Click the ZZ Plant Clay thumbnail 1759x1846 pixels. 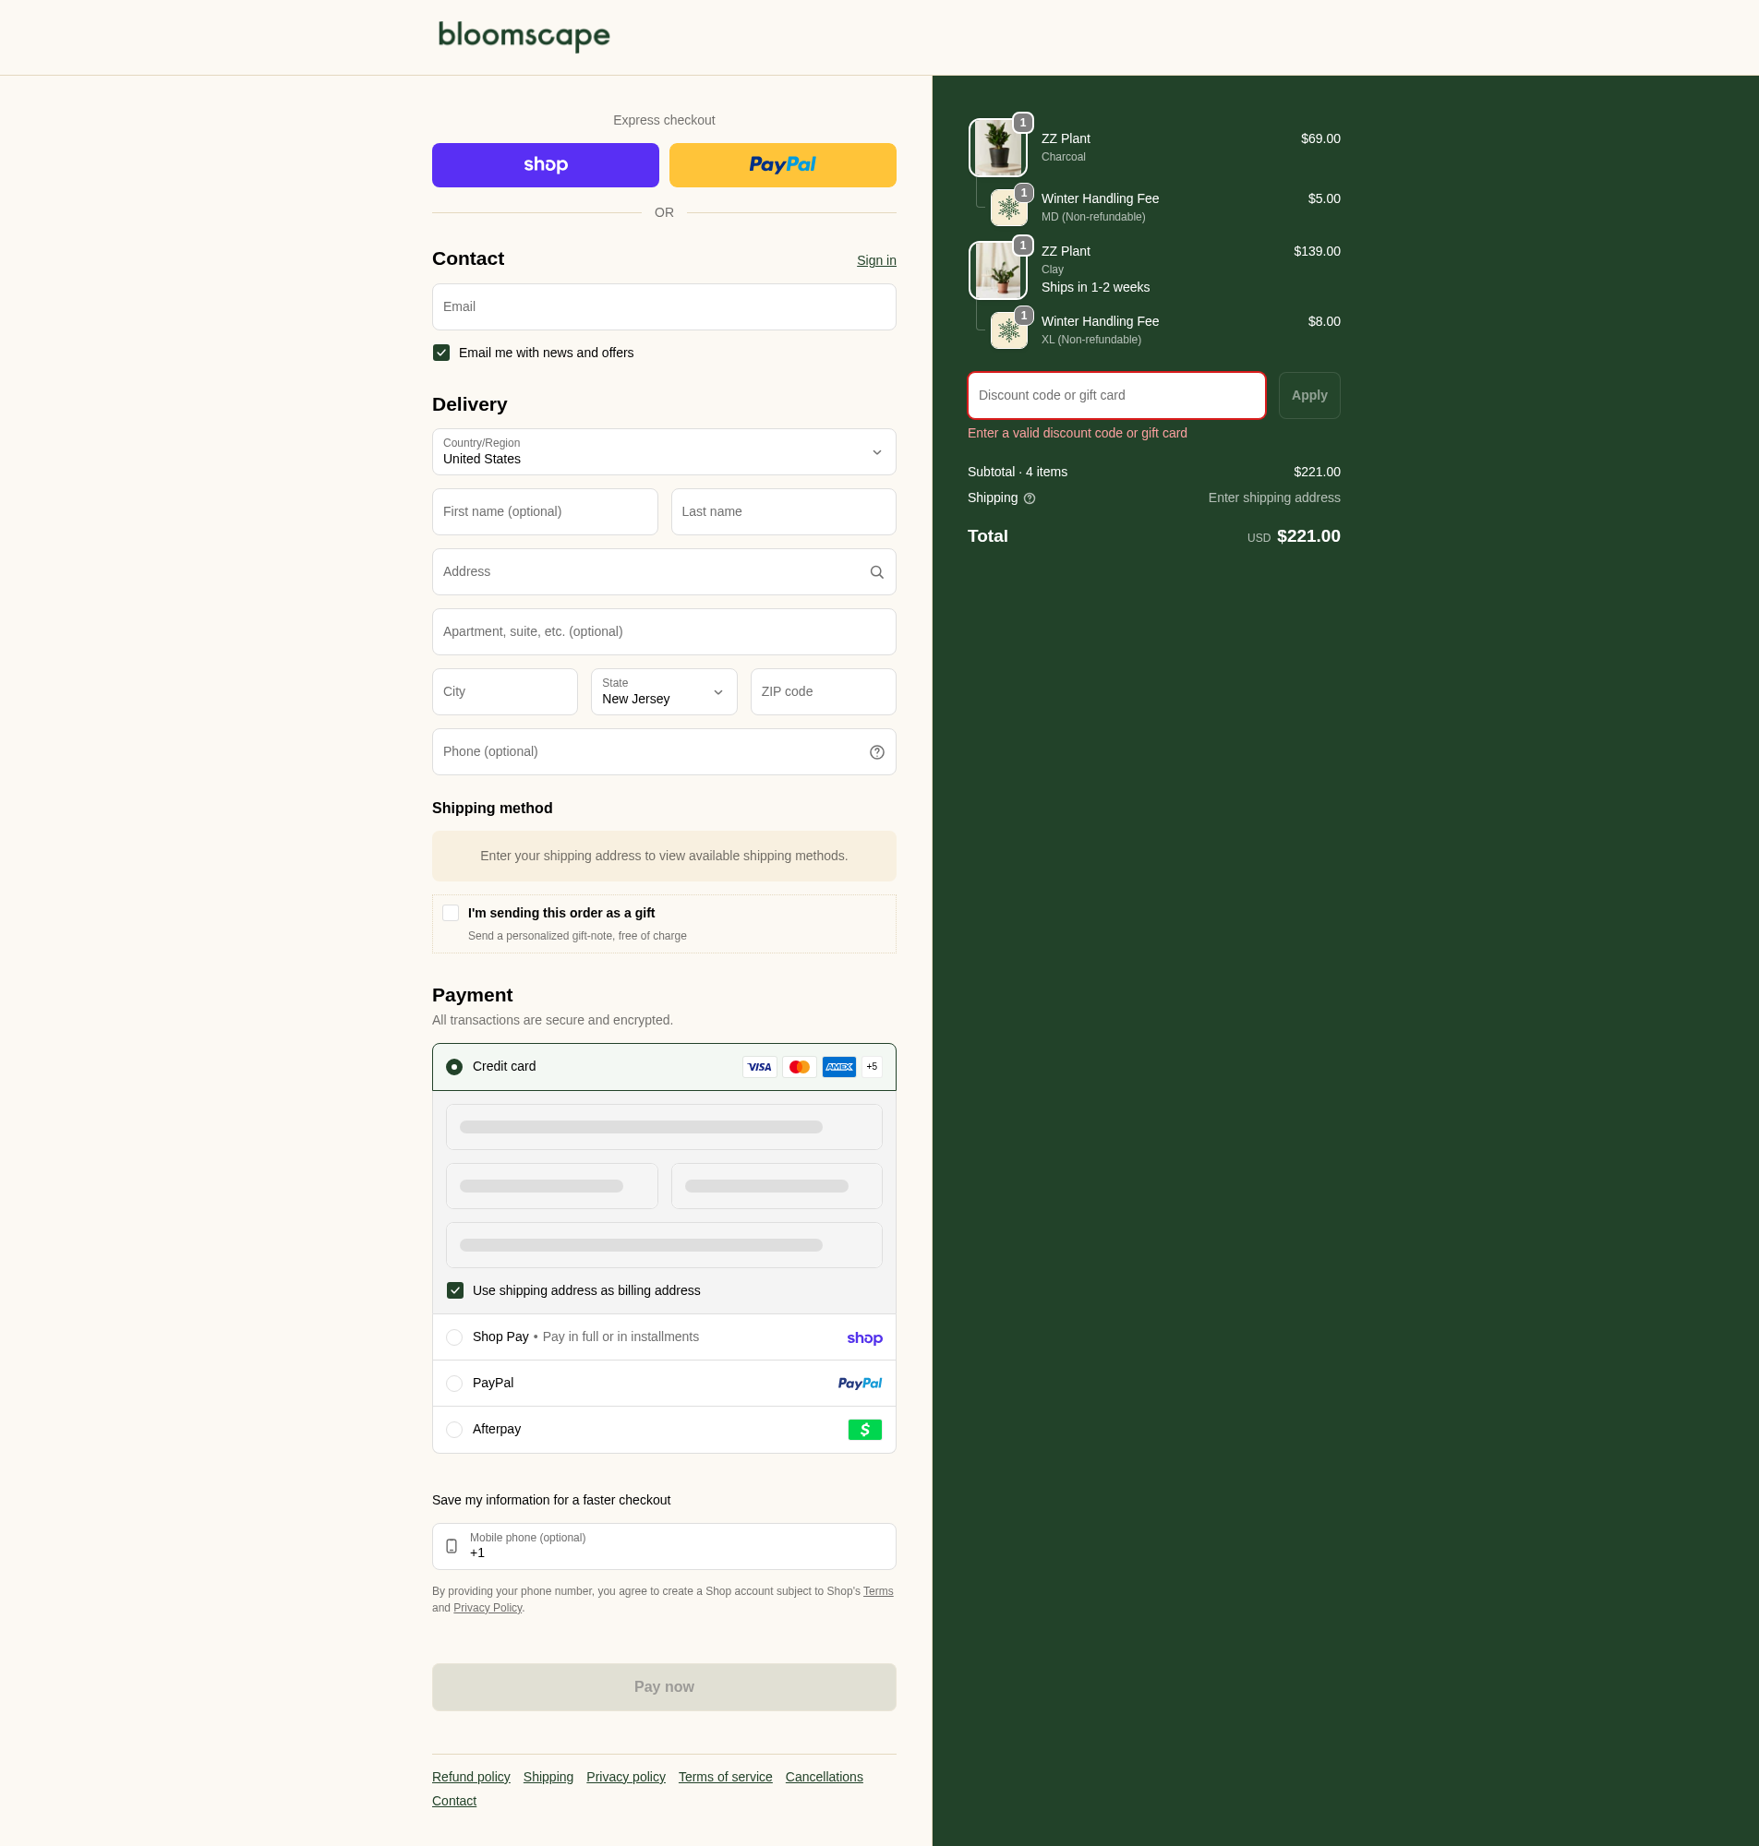tap(996, 270)
